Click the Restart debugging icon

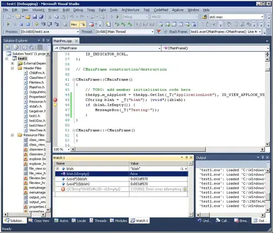tap(28, 24)
